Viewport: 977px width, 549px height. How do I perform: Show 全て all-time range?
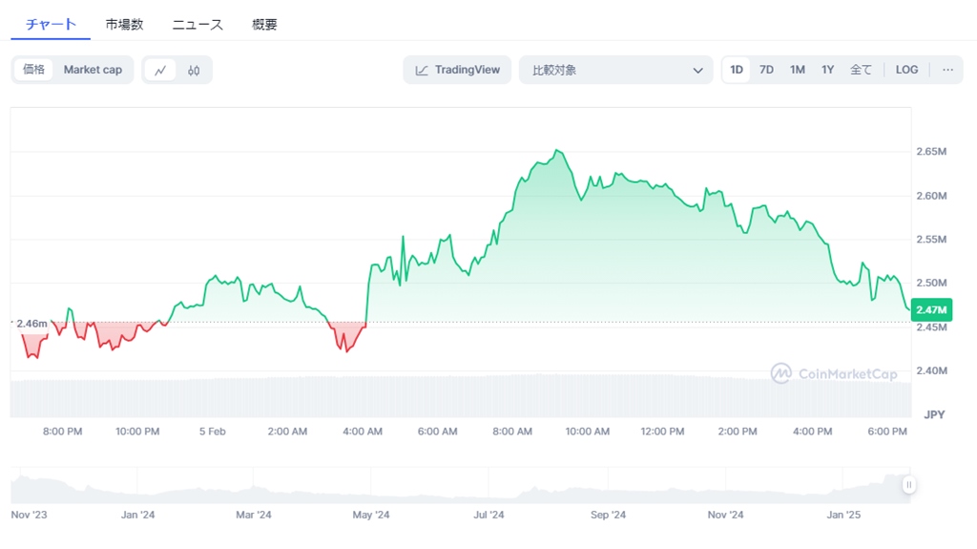click(861, 70)
